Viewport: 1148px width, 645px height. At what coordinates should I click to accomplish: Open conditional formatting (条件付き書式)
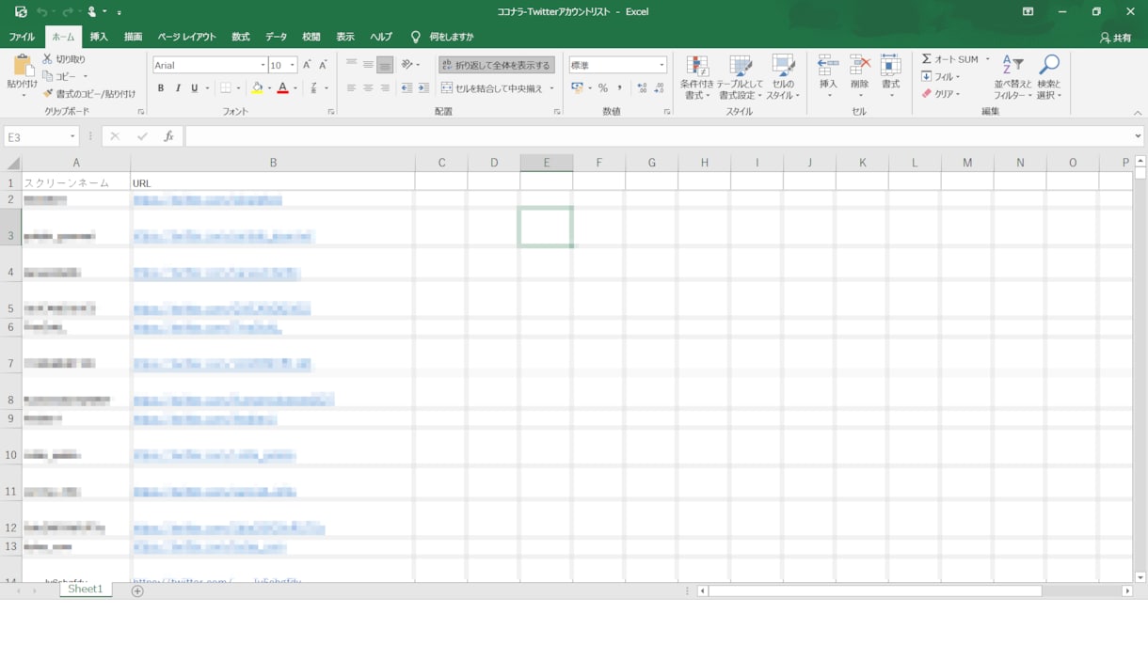coord(697,77)
